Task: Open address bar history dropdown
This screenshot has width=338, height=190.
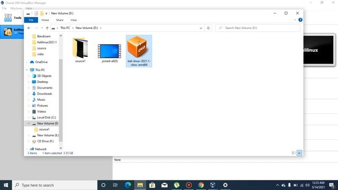Action: click(201, 28)
